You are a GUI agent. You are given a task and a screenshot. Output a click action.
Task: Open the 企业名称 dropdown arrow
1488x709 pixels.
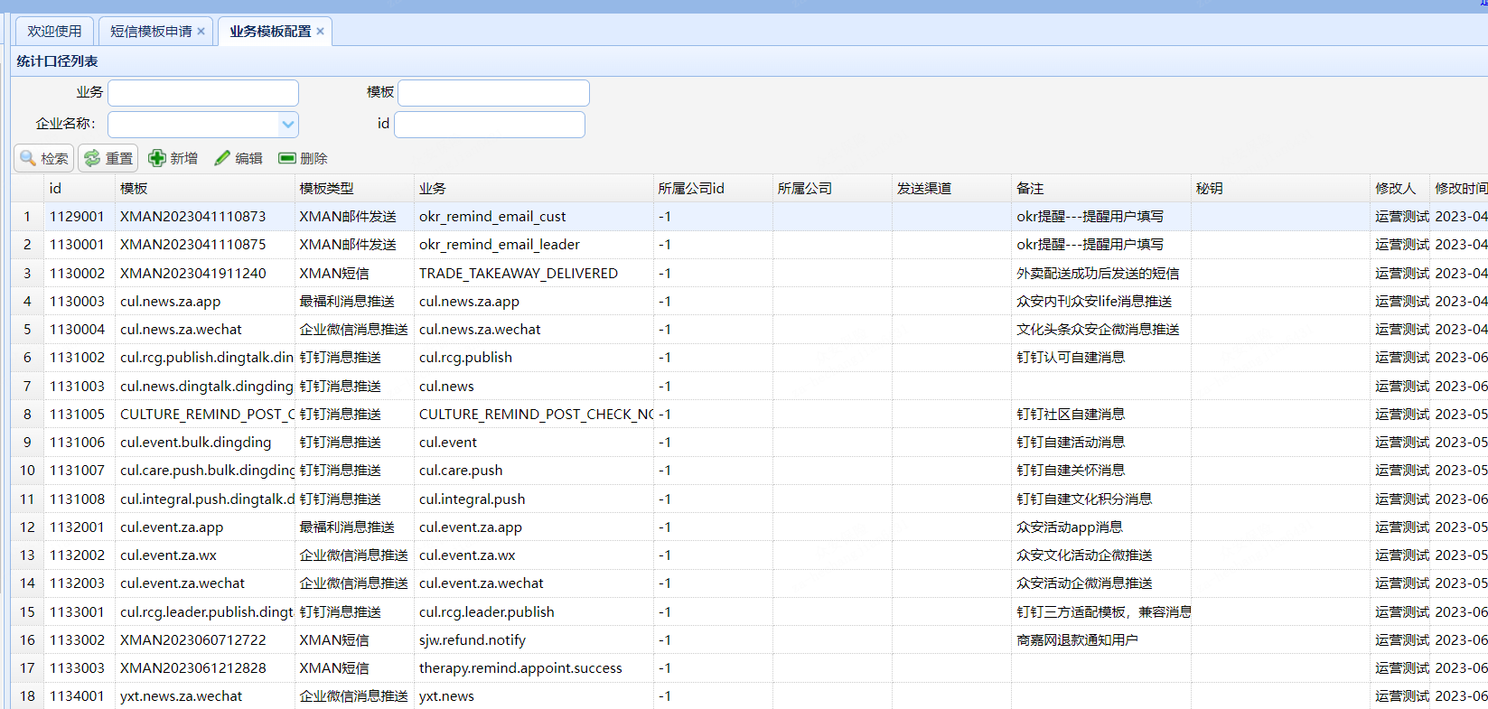(x=288, y=124)
